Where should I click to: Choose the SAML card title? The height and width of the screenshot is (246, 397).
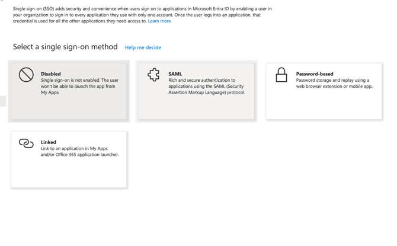tap(175, 74)
